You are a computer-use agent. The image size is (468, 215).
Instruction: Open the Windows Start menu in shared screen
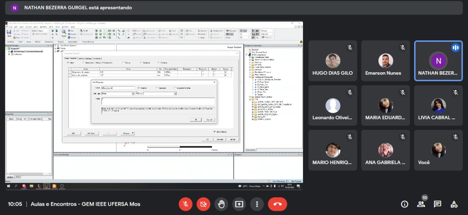(8, 186)
